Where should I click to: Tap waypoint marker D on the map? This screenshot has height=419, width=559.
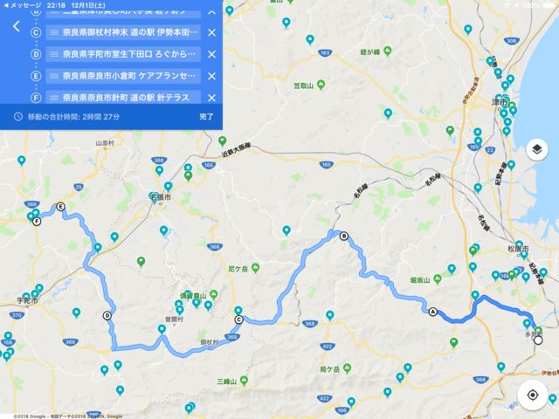107,316
